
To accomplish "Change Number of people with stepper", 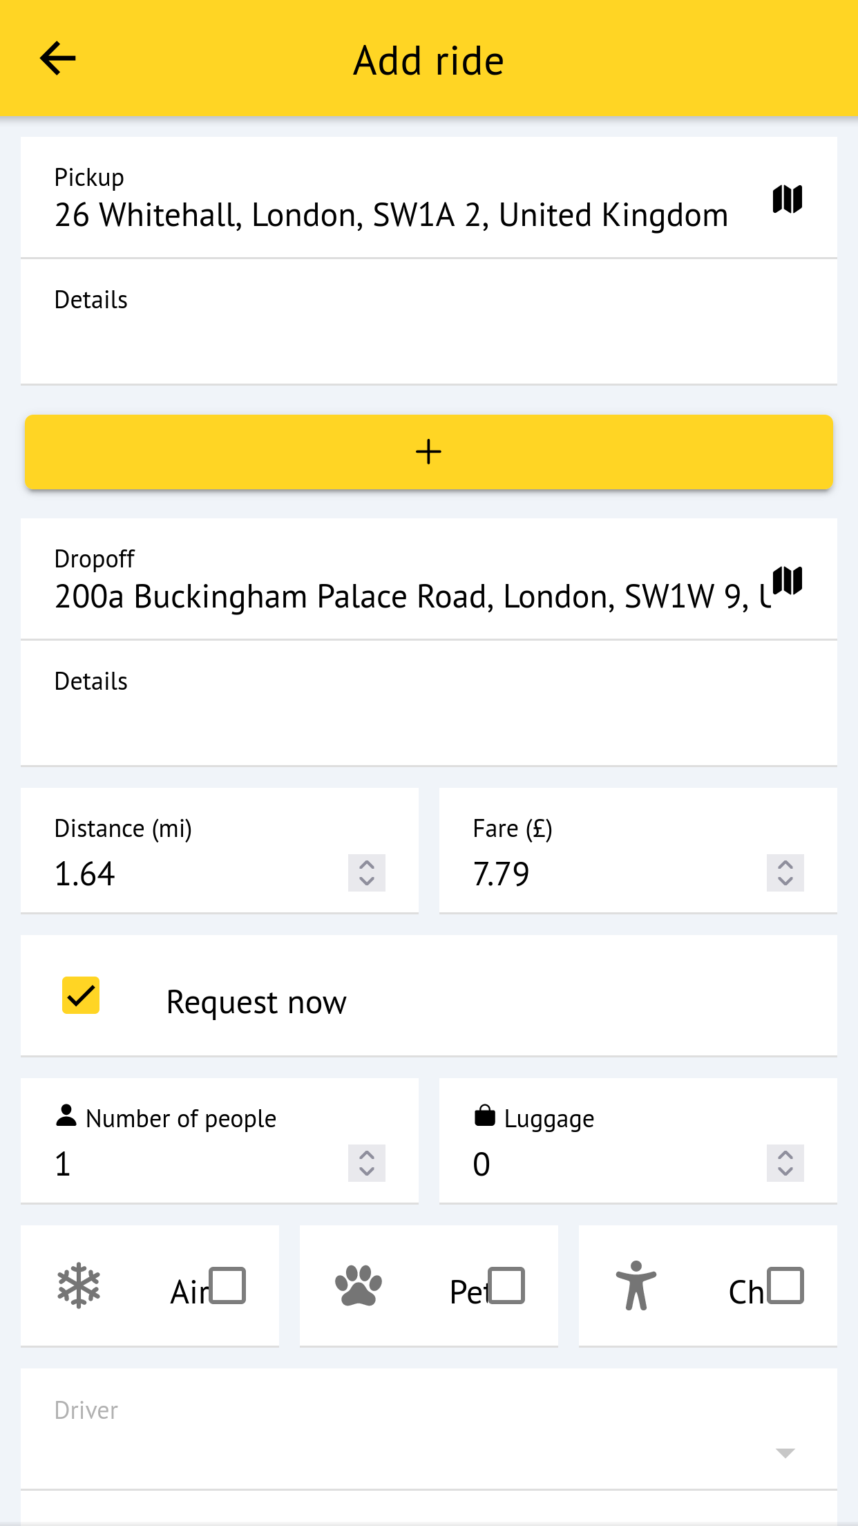I will pos(367,1163).
